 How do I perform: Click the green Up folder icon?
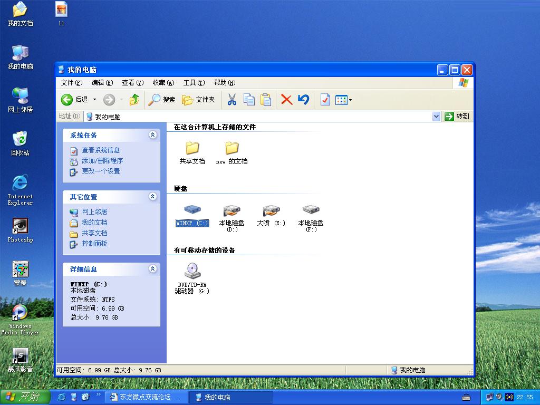pyautogui.click(x=134, y=100)
